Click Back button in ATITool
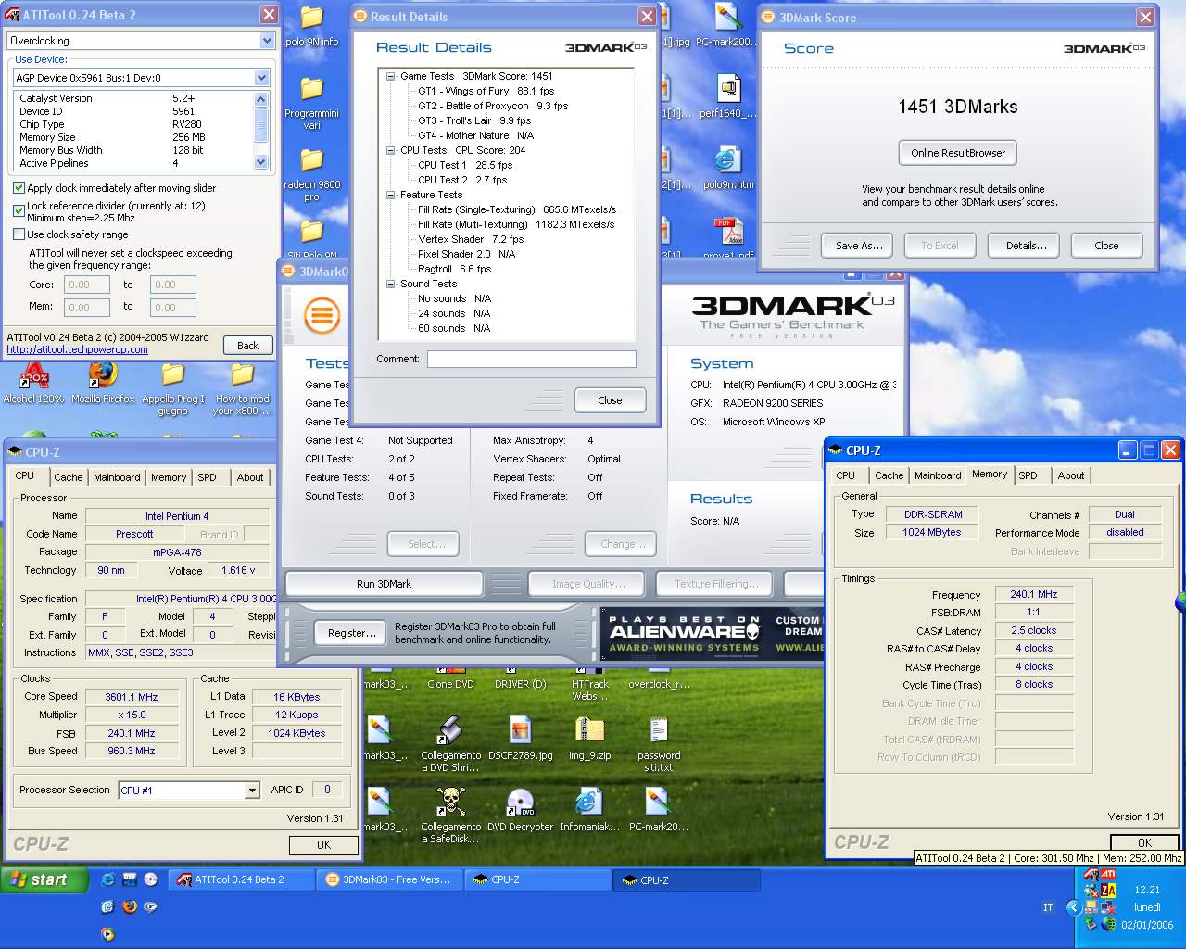The image size is (1186, 949). point(247,346)
